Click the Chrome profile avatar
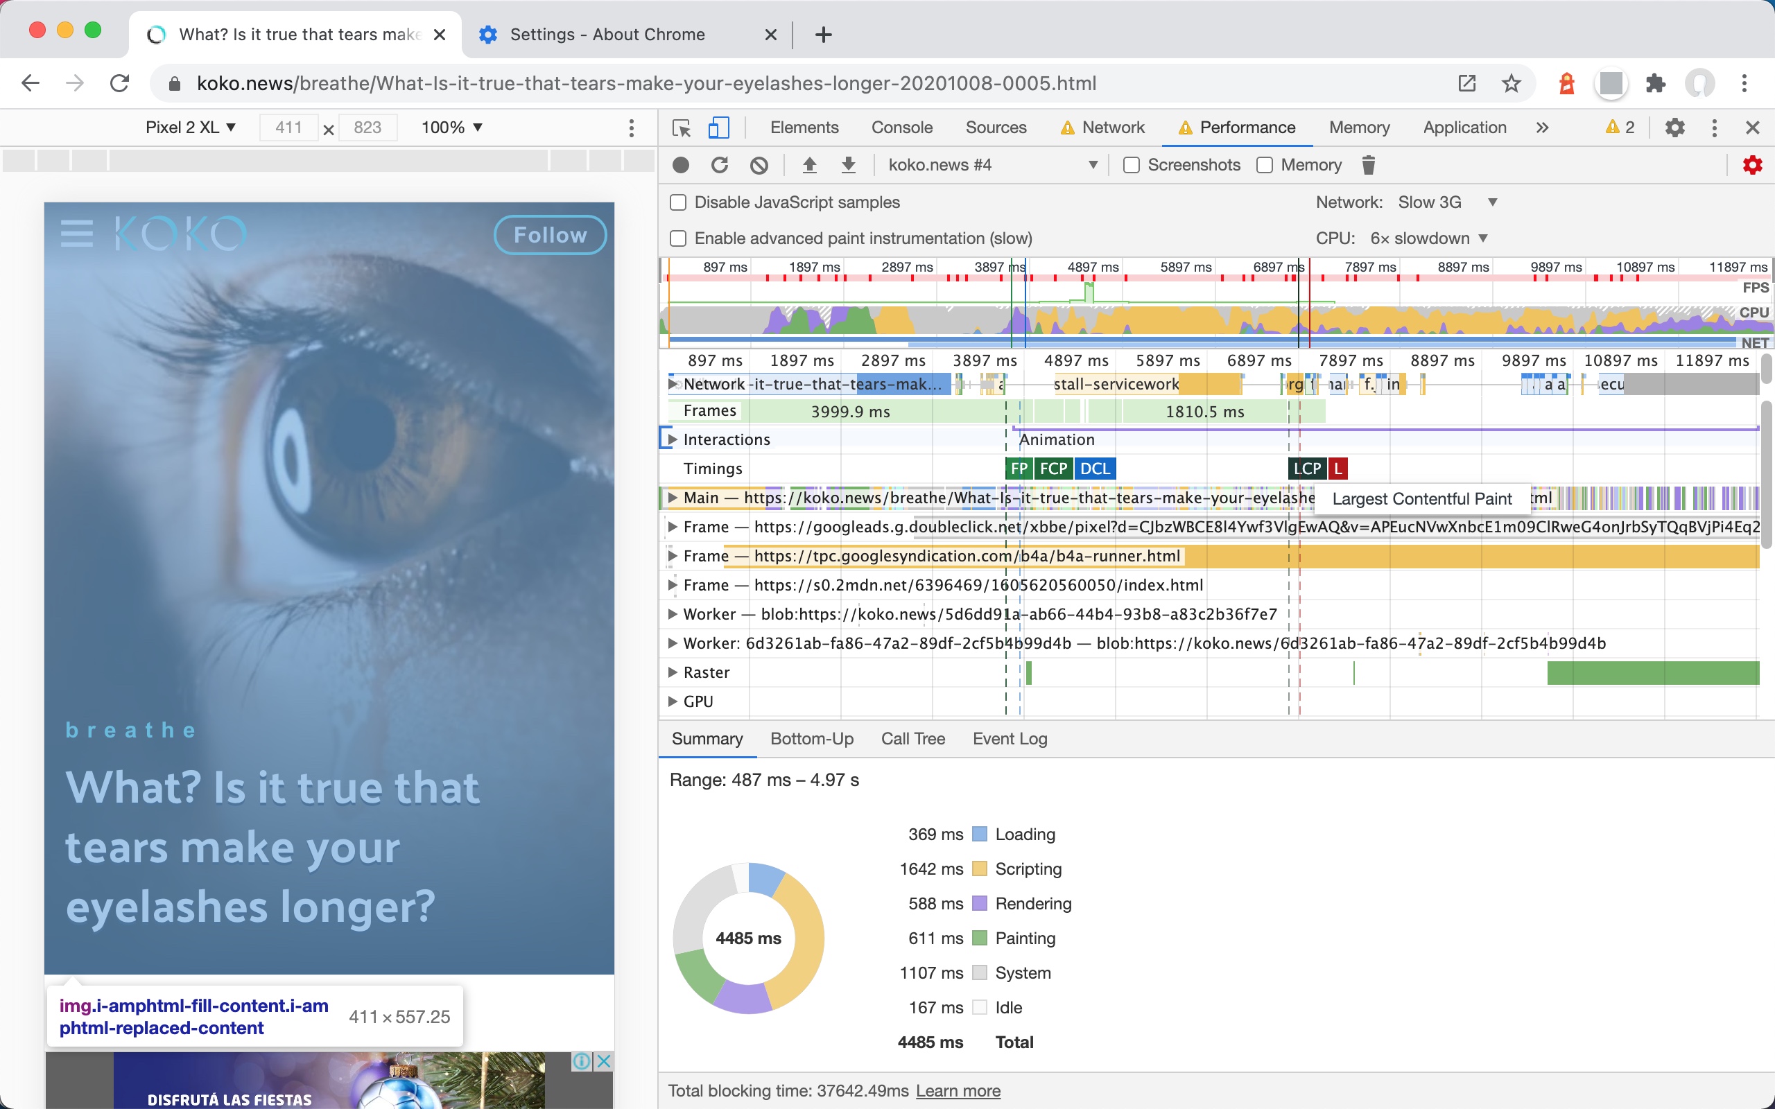The image size is (1775, 1109). pos(1699,83)
